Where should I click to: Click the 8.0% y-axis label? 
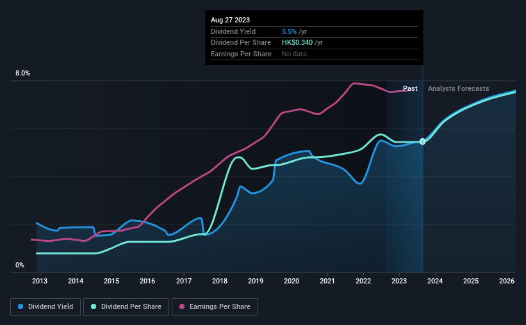coord(23,74)
